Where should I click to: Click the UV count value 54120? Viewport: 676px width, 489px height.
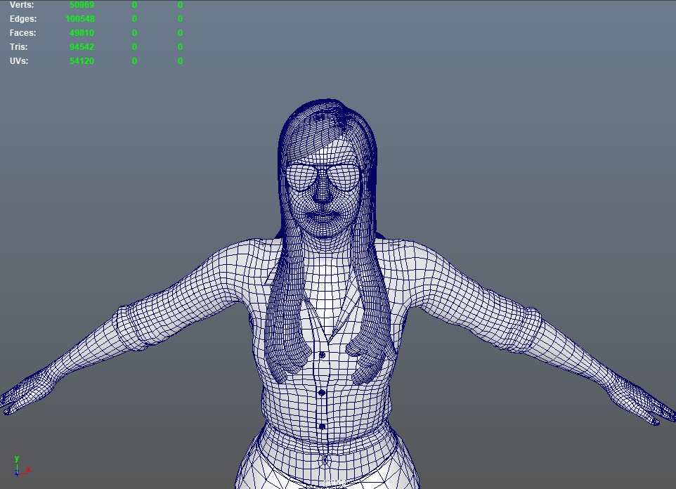click(x=82, y=61)
